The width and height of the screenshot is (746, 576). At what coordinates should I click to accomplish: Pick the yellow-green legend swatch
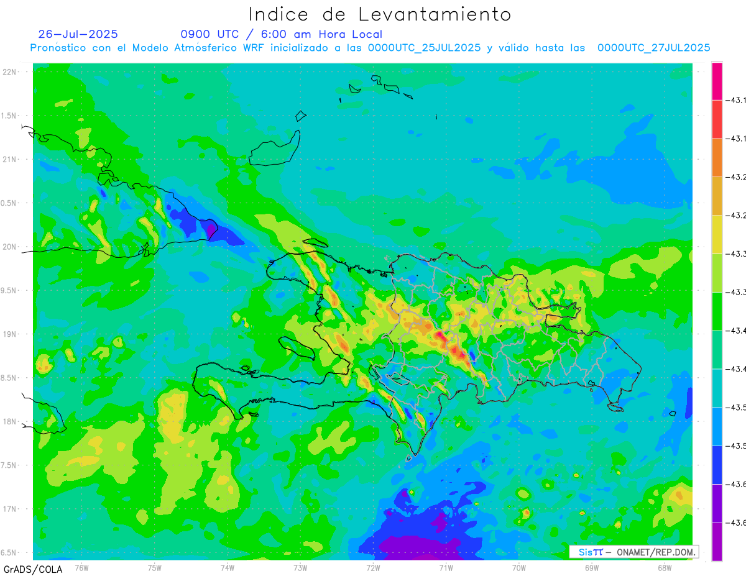coord(717,273)
